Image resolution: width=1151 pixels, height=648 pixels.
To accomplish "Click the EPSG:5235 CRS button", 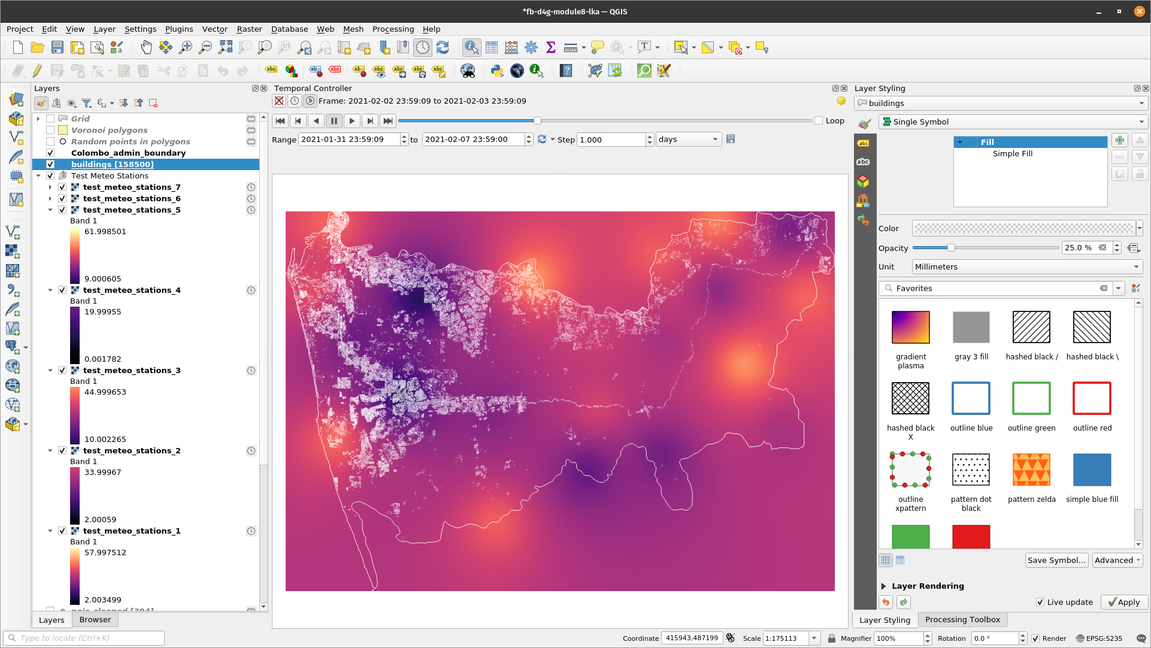I will tap(1099, 638).
